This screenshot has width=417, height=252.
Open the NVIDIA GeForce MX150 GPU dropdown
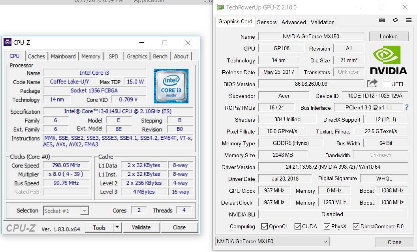pos(272,241)
